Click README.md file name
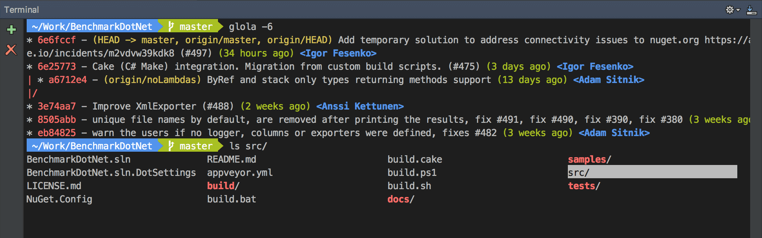 point(231,159)
